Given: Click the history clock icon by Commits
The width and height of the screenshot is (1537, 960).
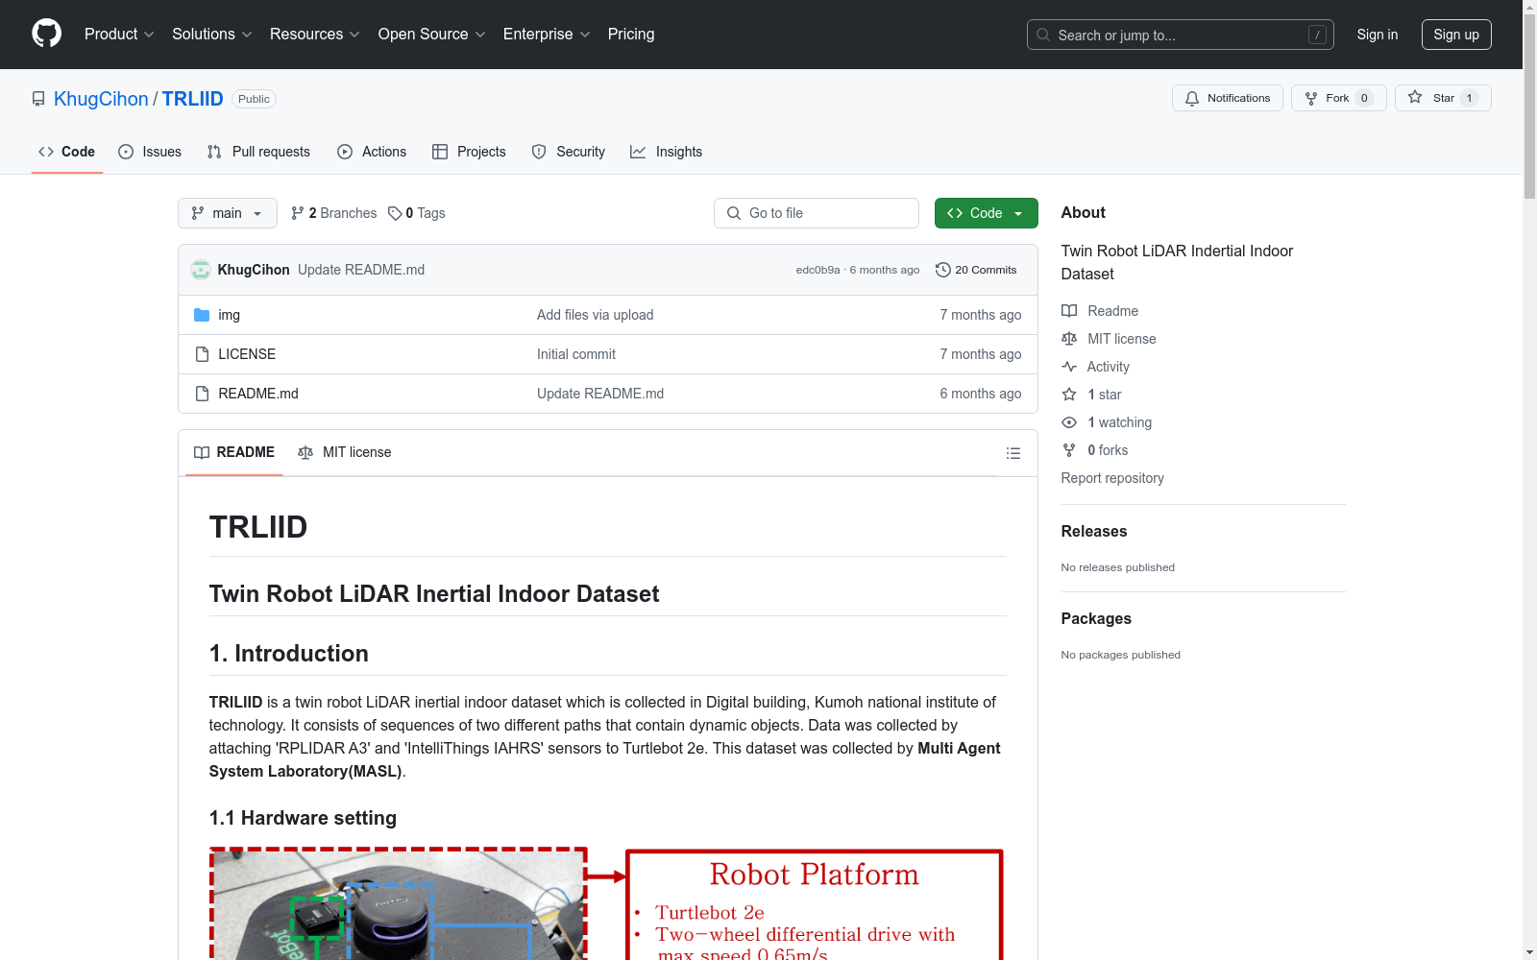Looking at the screenshot, I should tap(943, 270).
